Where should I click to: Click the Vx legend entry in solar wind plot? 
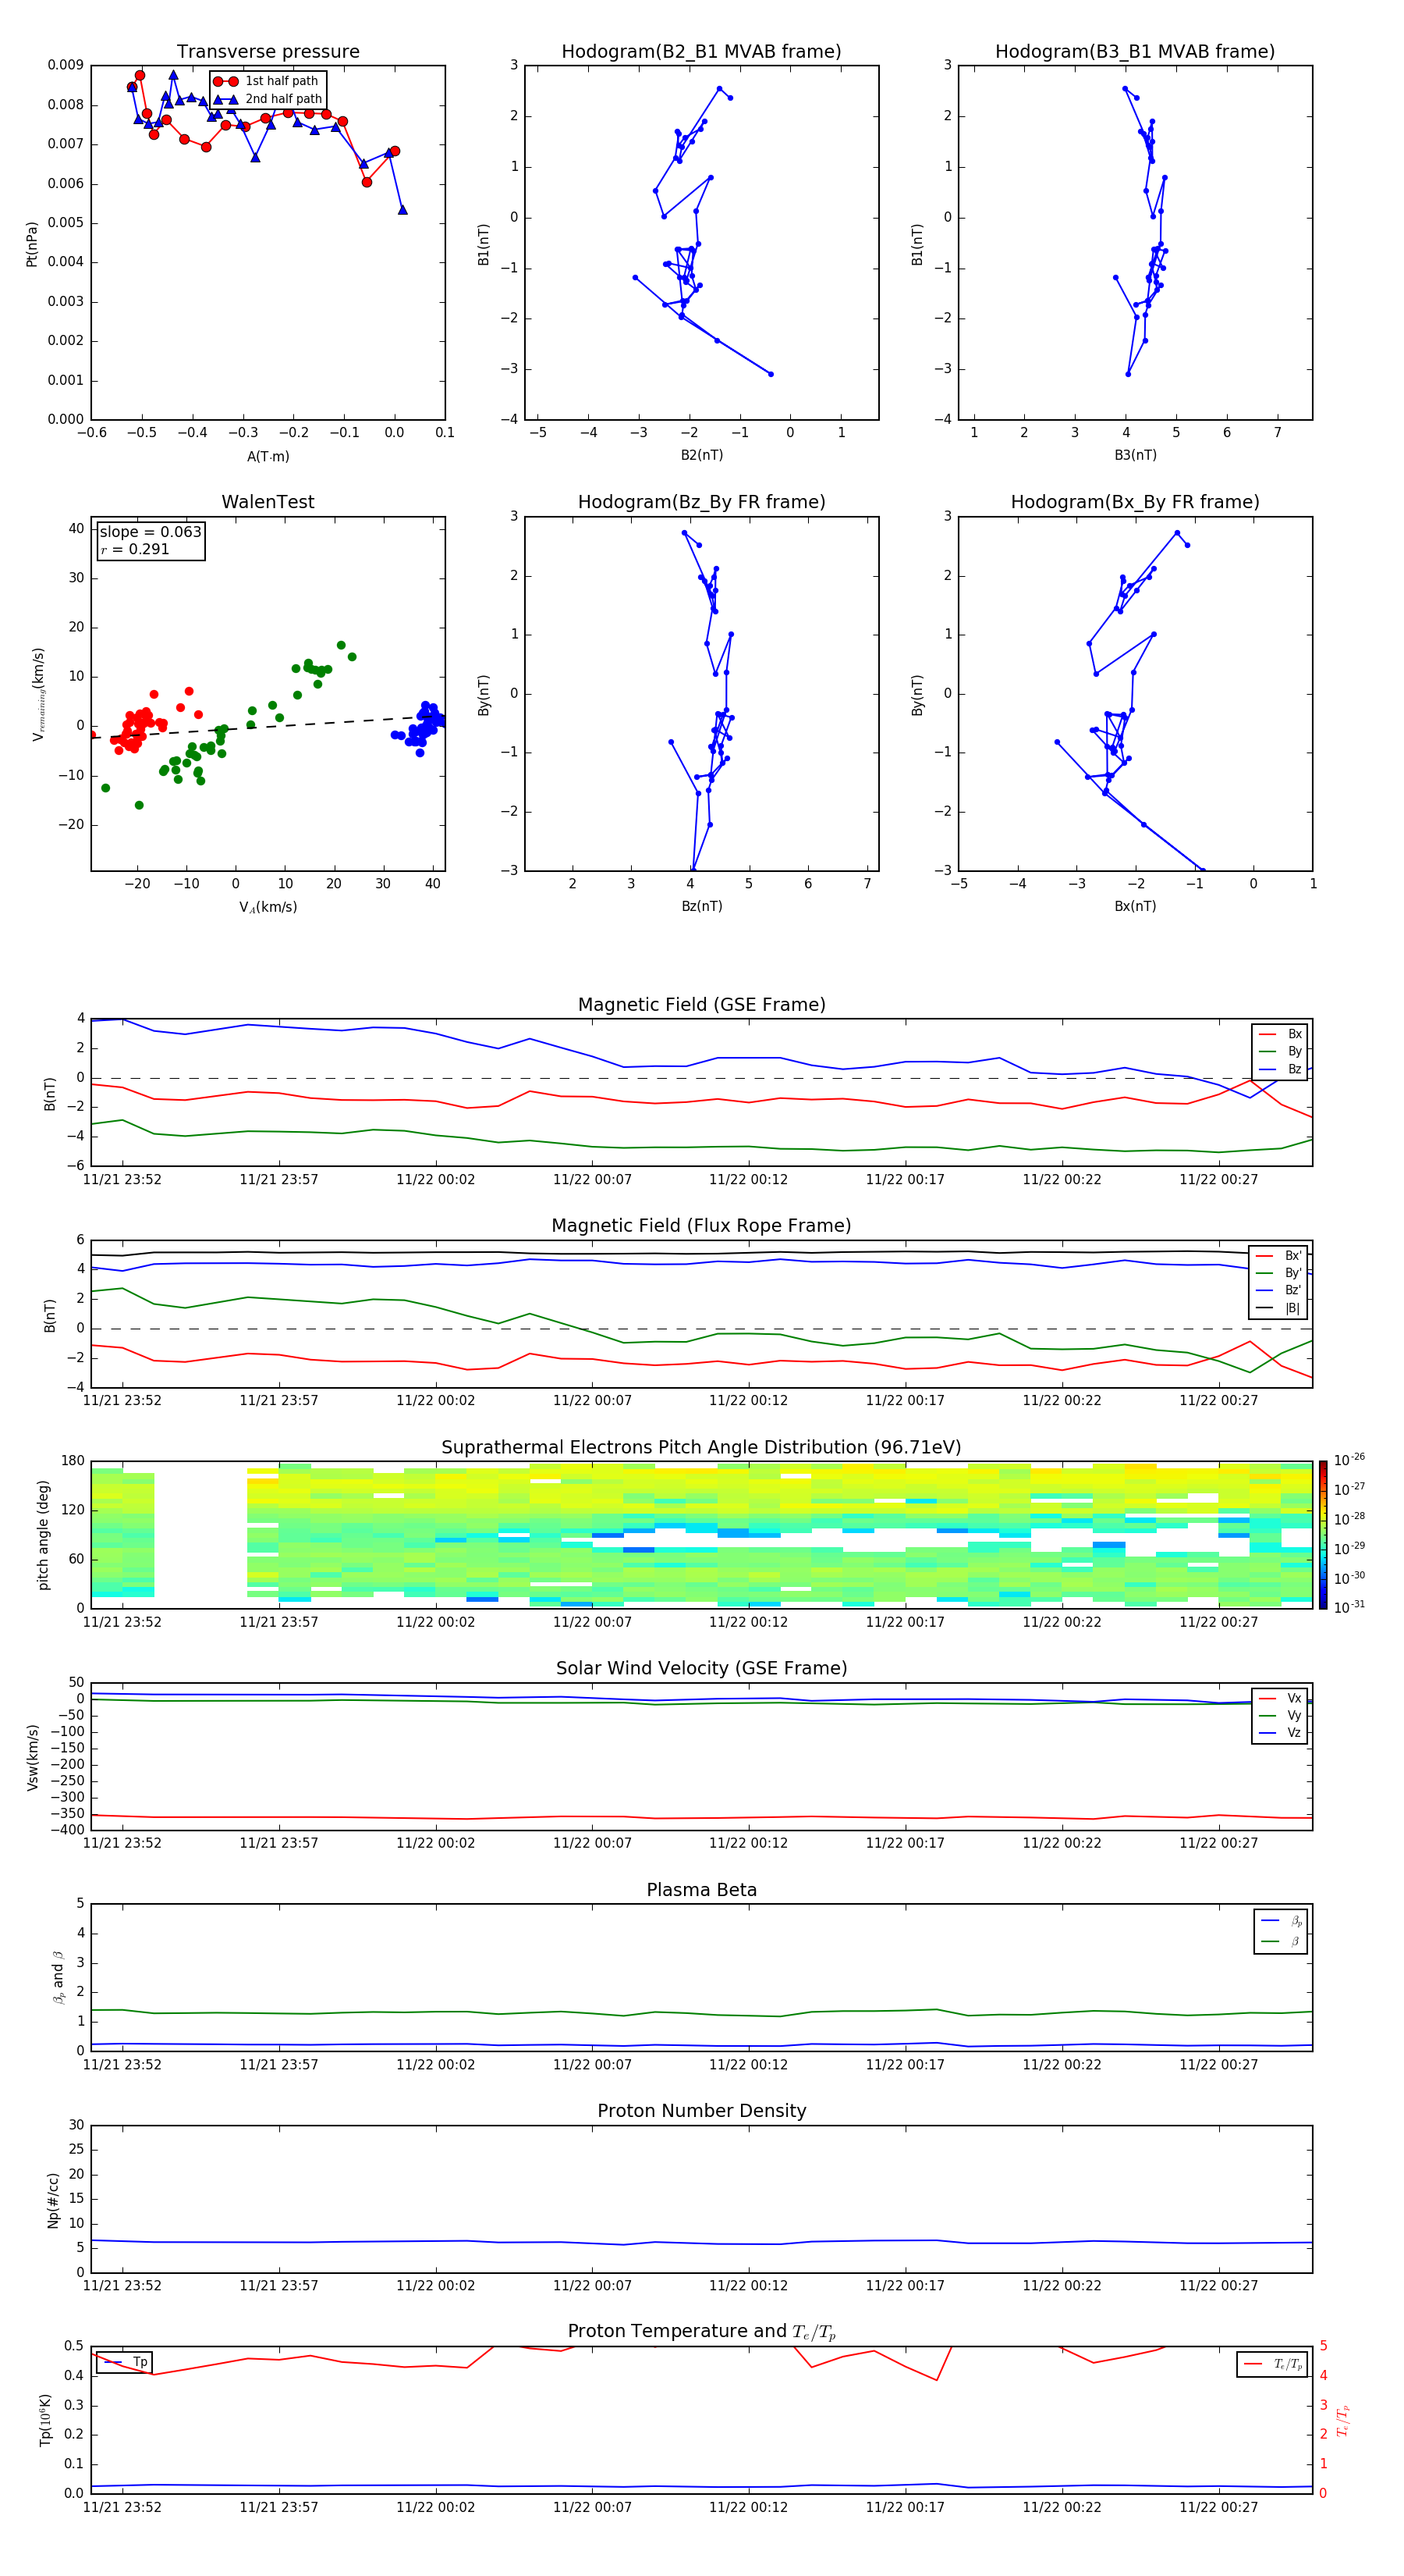(1280, 1699)
